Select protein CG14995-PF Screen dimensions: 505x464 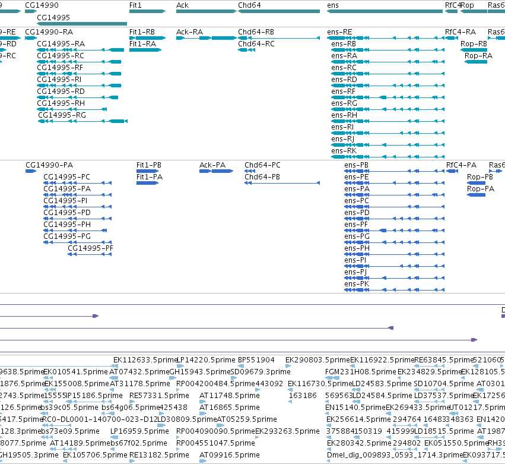pyautogui.click(x=90, y=254)
